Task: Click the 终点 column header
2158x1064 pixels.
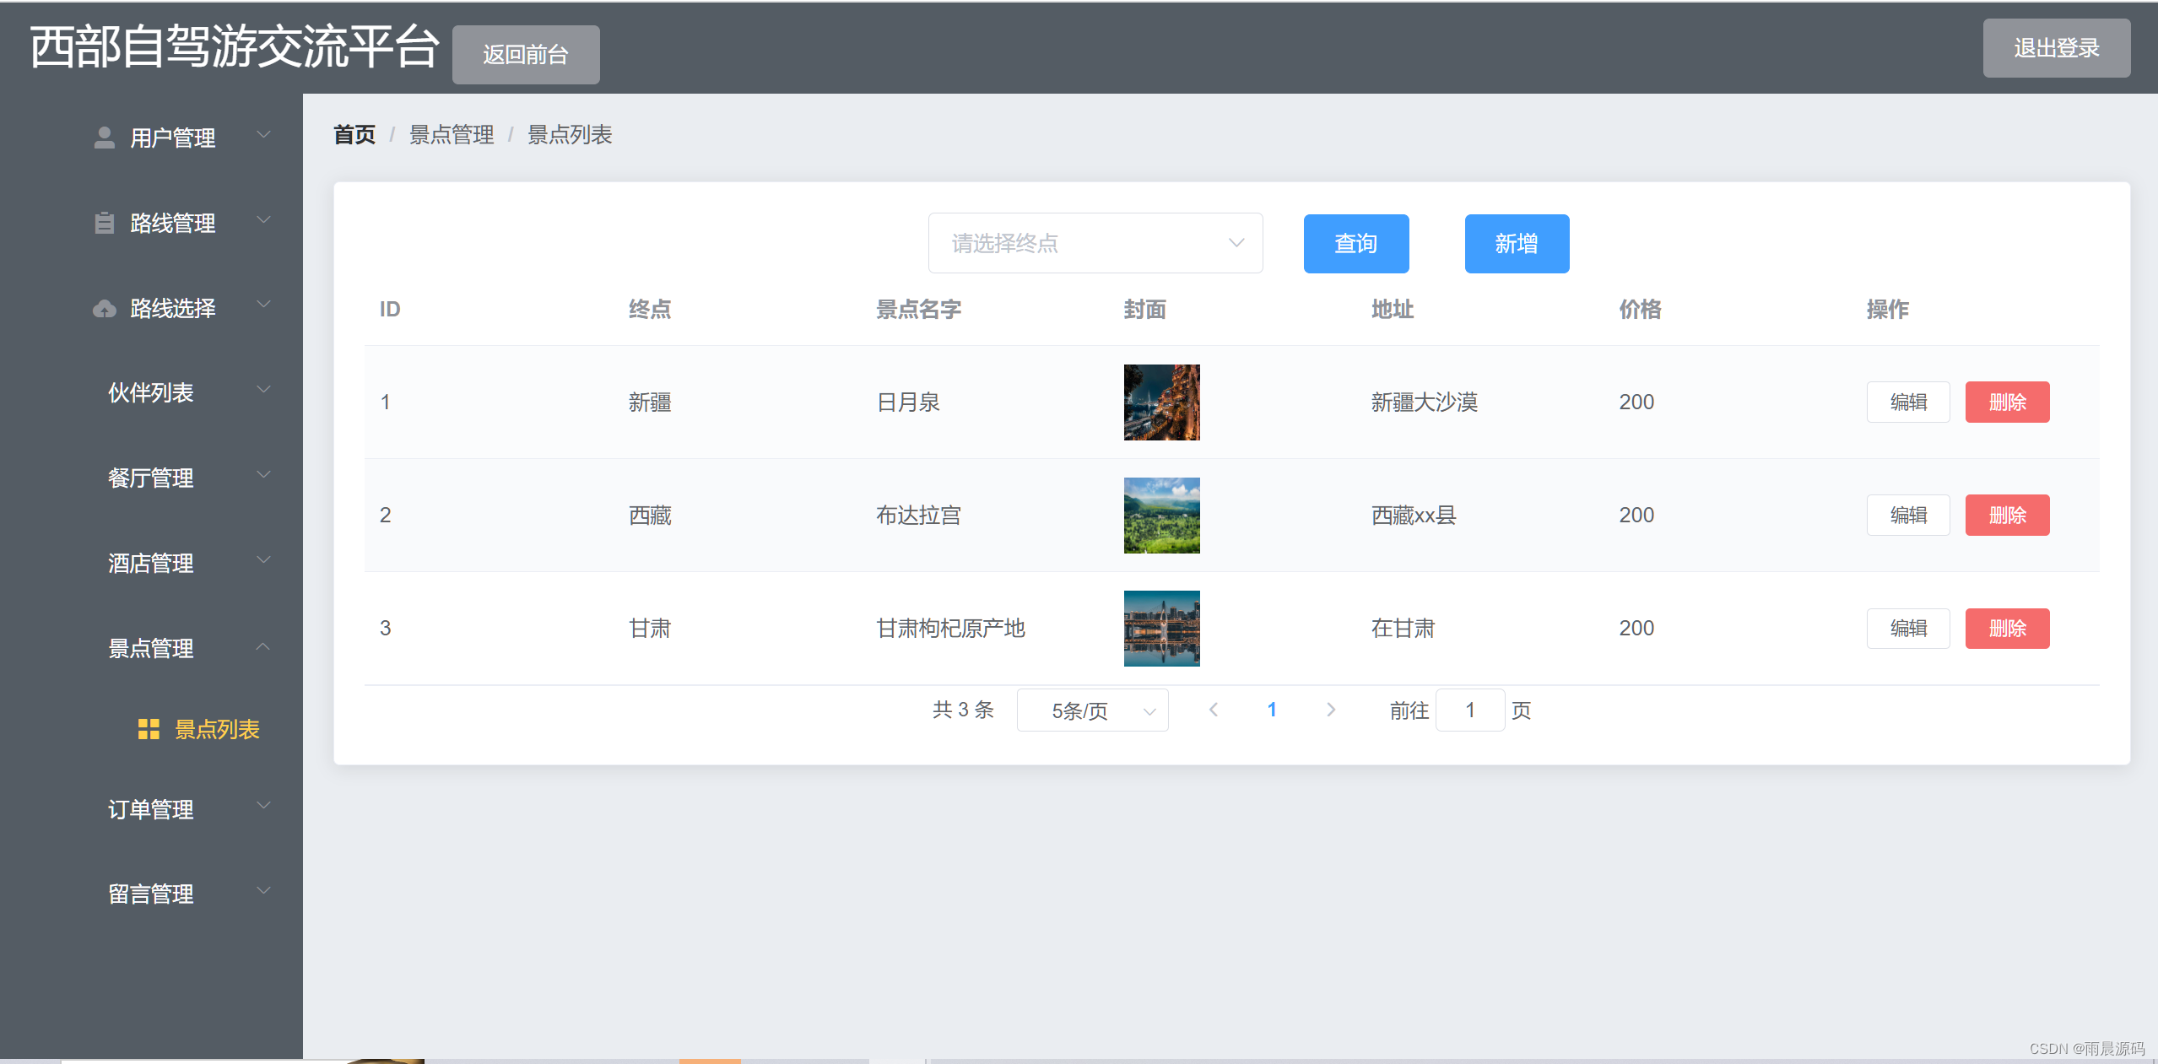Action: point(650,310)
